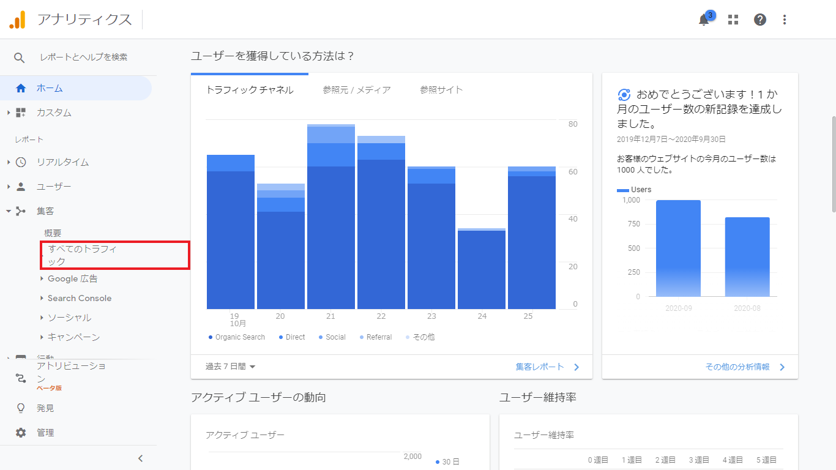Click the Admin gear icon

pos(21,433)
